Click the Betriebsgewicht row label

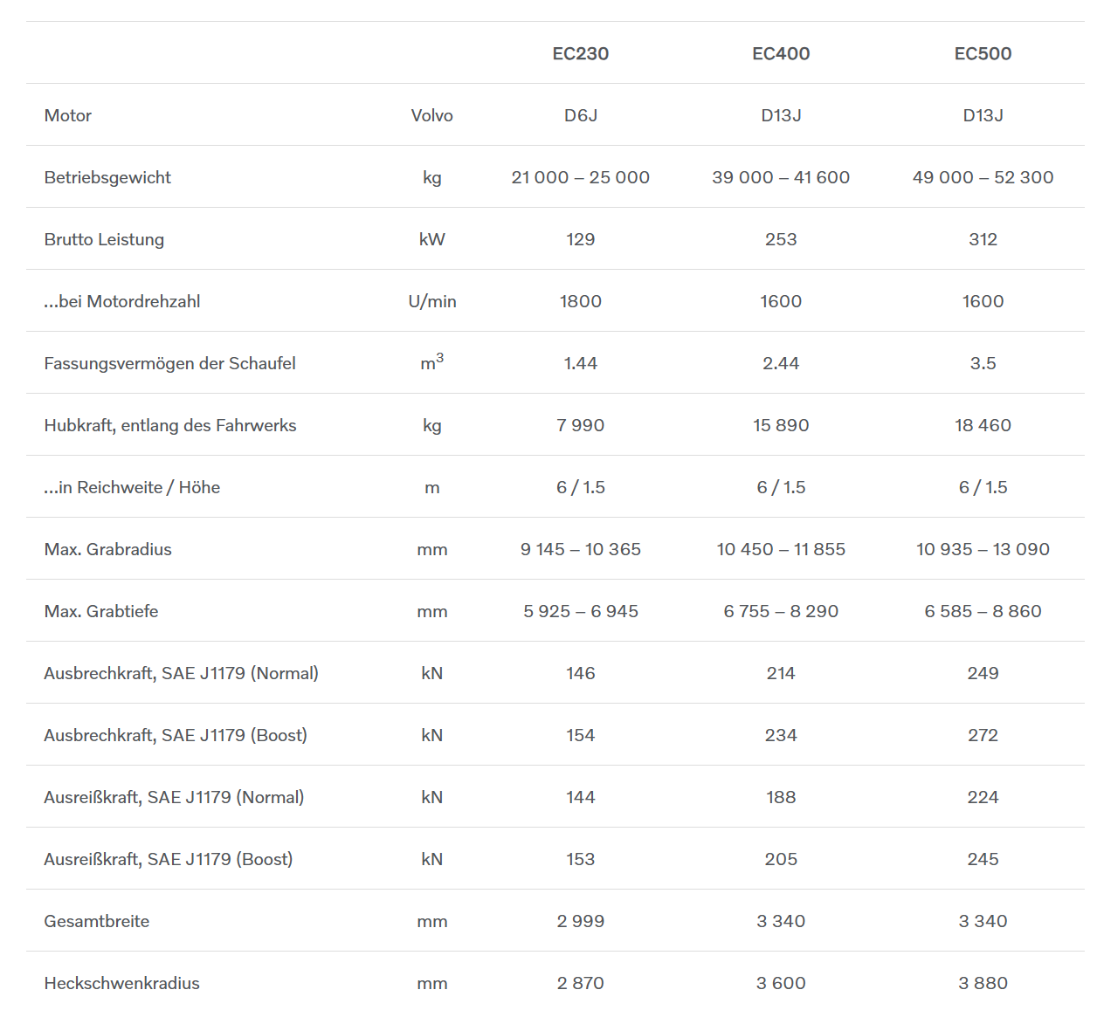(x=107, y=177)
